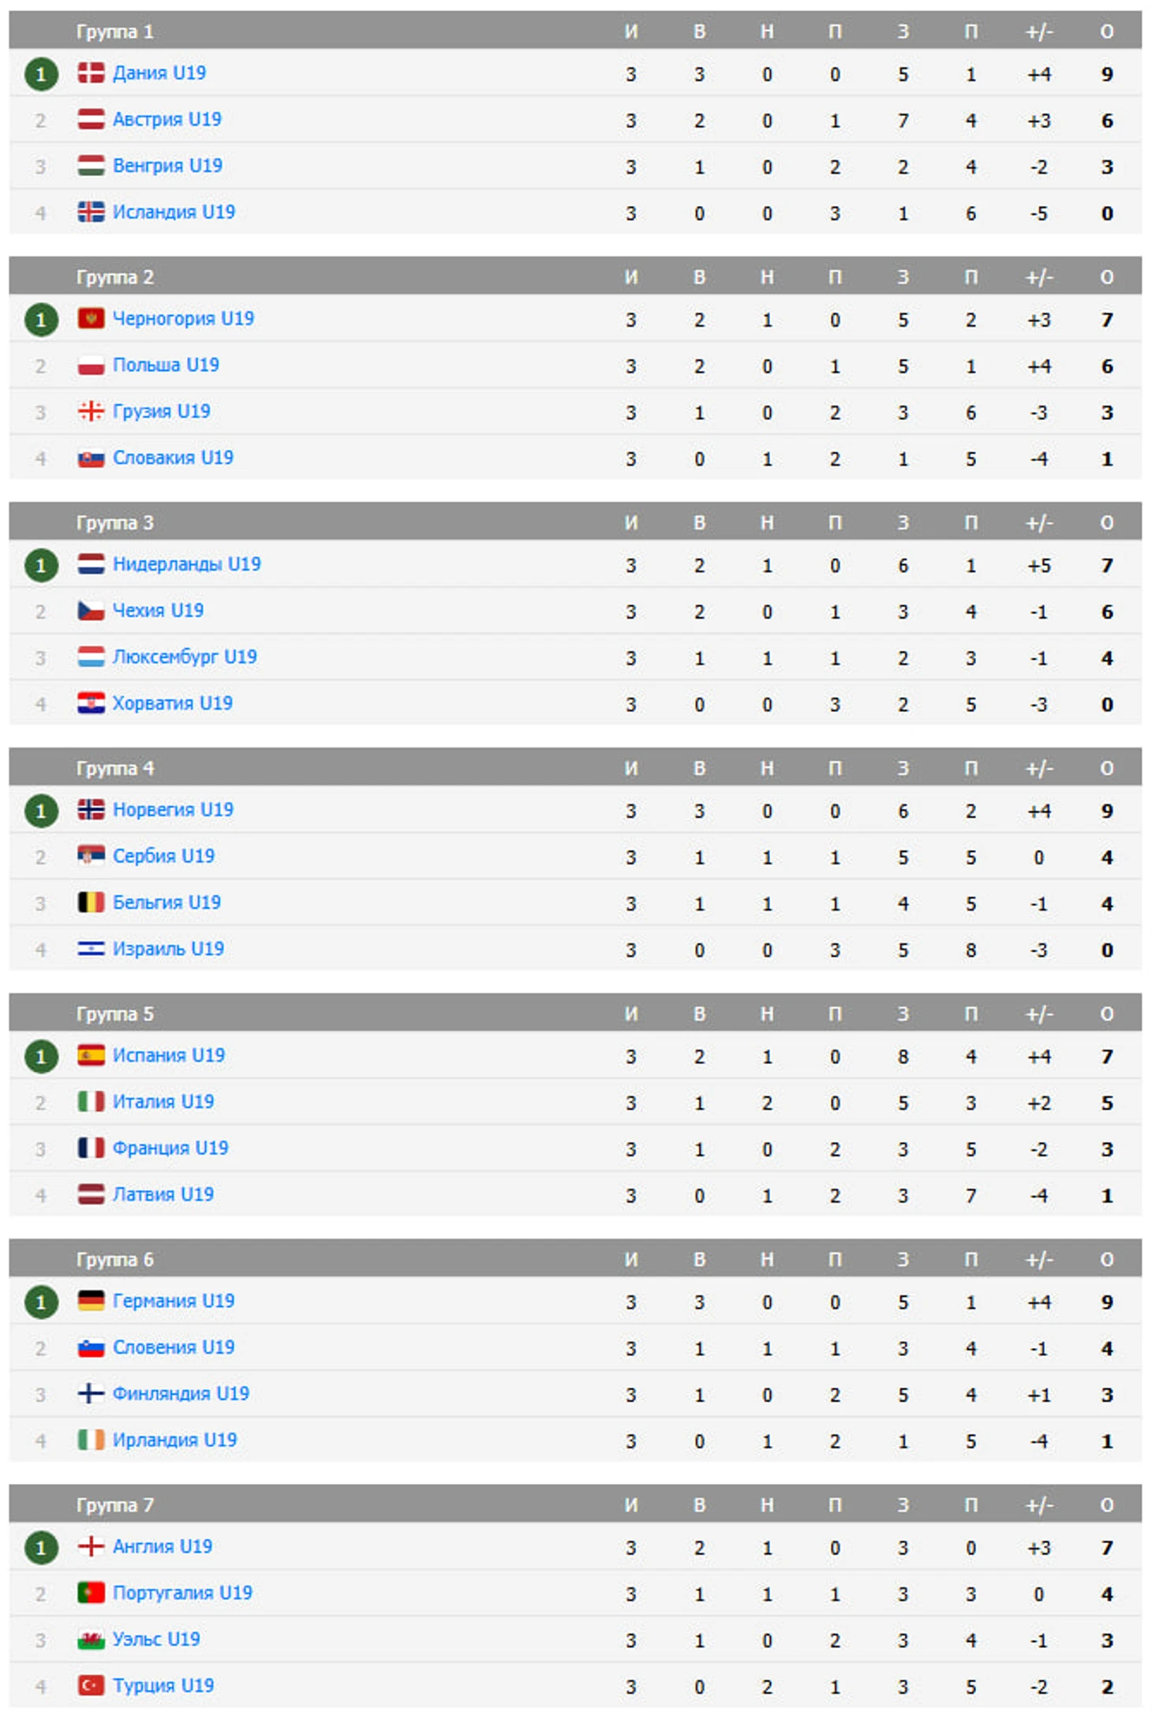Click the Группа 5 table header
1152x1716 pixels.
tap(575, 1013)
